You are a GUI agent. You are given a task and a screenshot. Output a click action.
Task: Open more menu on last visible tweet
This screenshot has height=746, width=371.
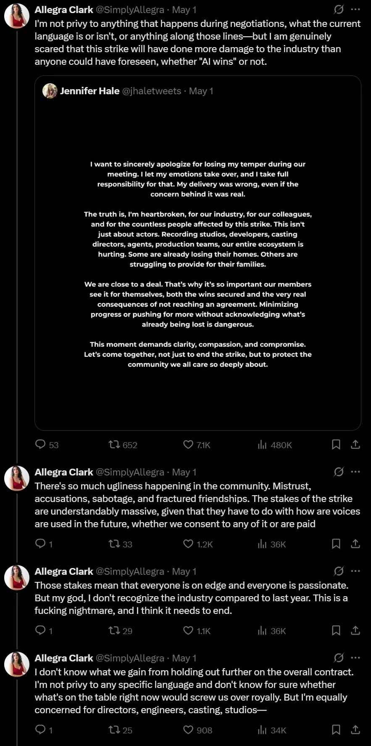355,658
